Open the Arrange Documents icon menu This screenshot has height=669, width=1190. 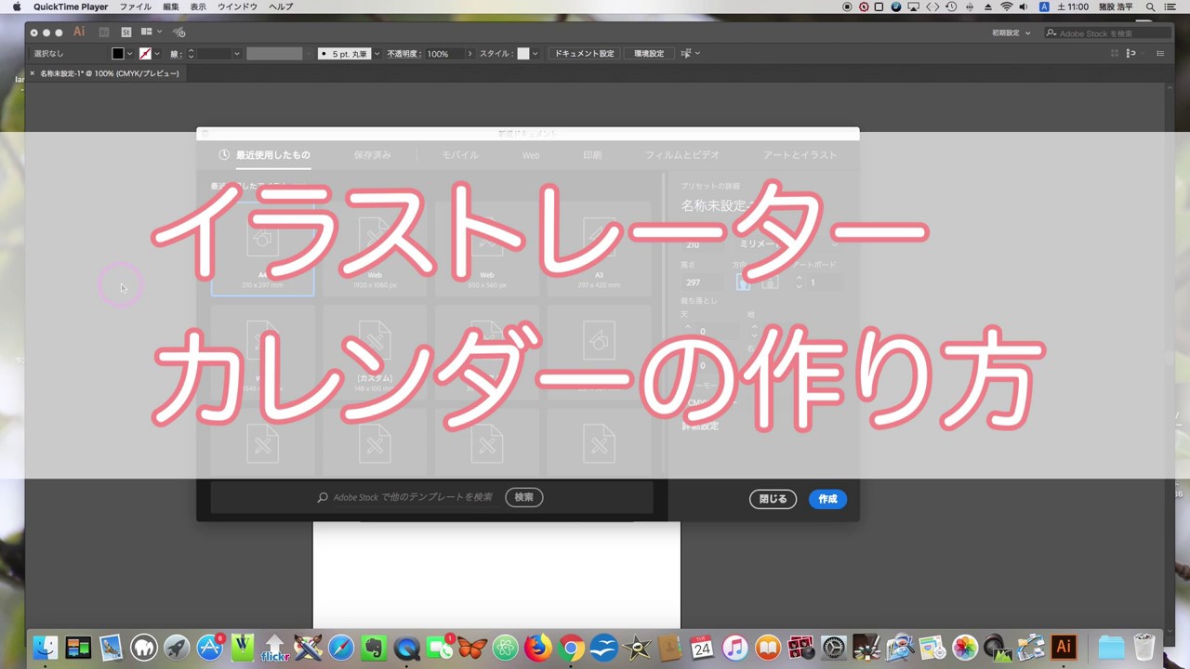click(151, 33)
